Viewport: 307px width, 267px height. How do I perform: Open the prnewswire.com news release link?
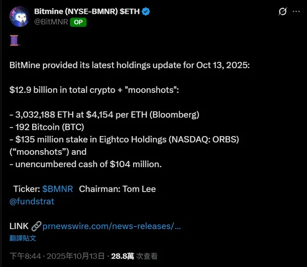(112, 226)
